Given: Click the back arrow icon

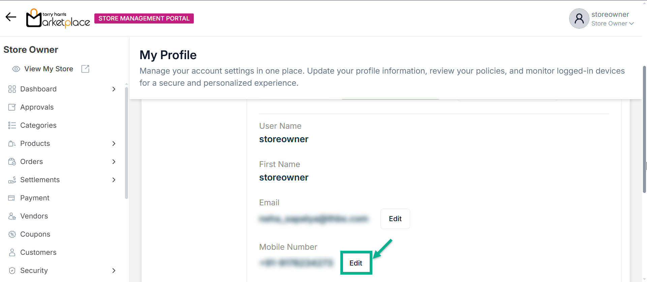Looking at the screenshot, I should [x=11, y=17].
